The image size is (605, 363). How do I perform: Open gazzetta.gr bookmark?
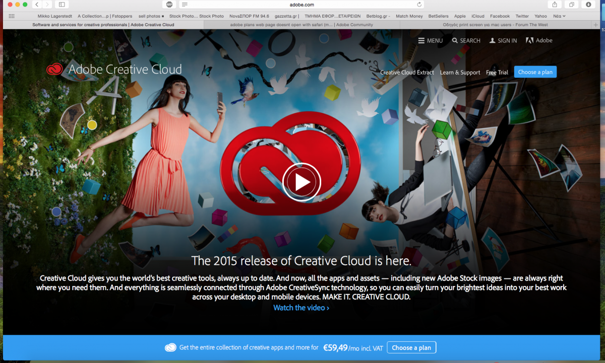point(287,16)
